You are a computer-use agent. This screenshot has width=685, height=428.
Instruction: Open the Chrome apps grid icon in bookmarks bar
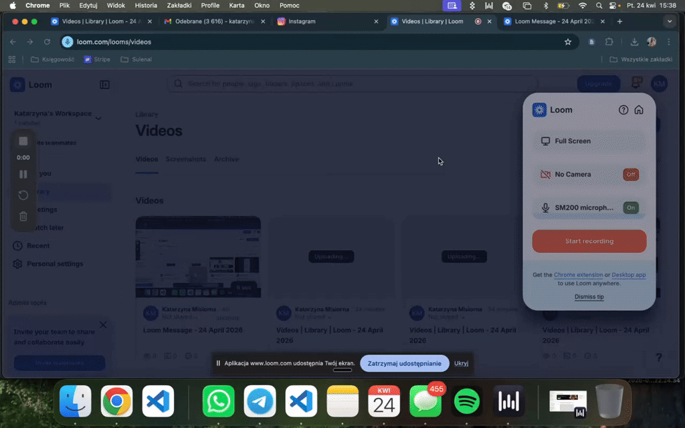12,60
